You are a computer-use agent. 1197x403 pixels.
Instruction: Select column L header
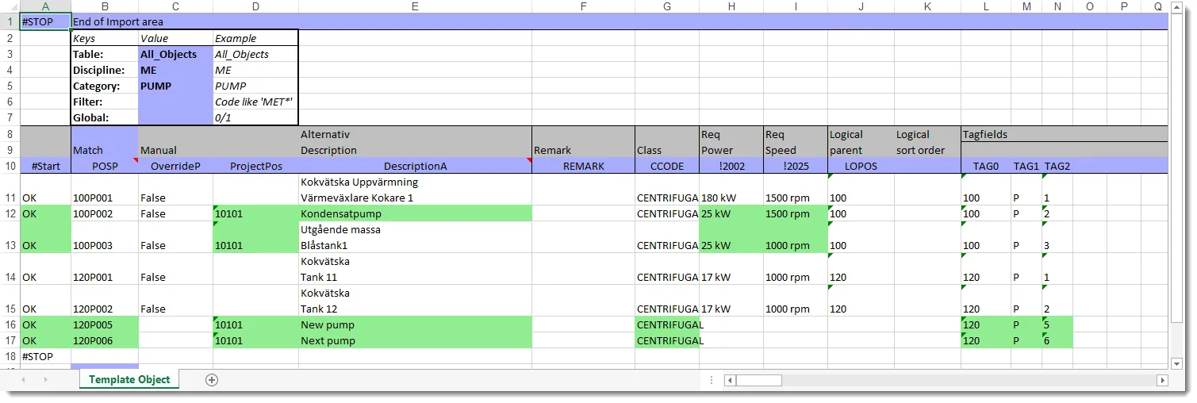(986, 6)
